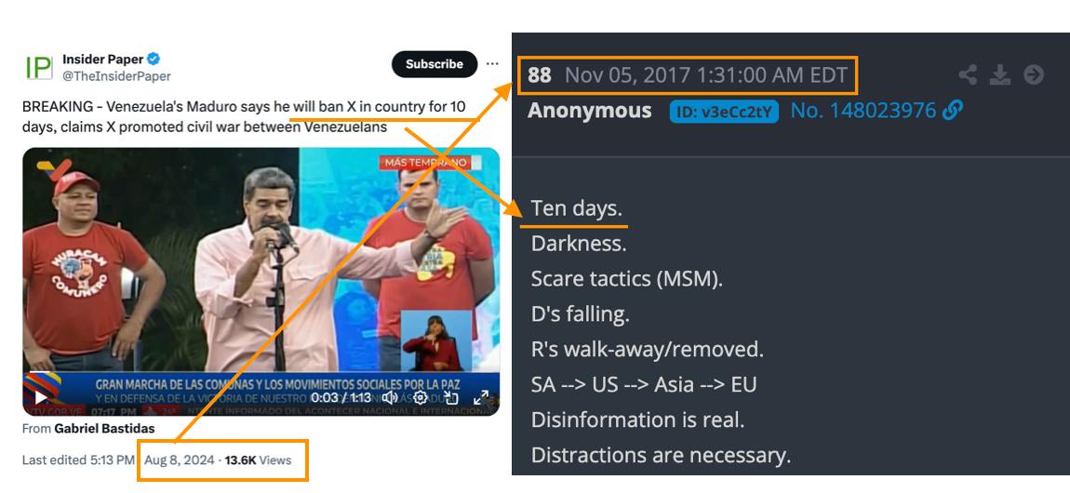The width and height of the screenshot is (1070, 493).
Task: Mute the video using the speaker icon
Action: [x=390, y=397]
